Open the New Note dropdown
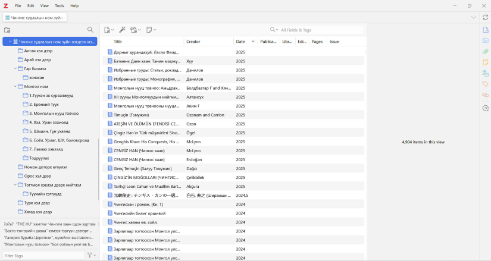Viewport: 491px width, 261px height. click(x=151, y=30)
